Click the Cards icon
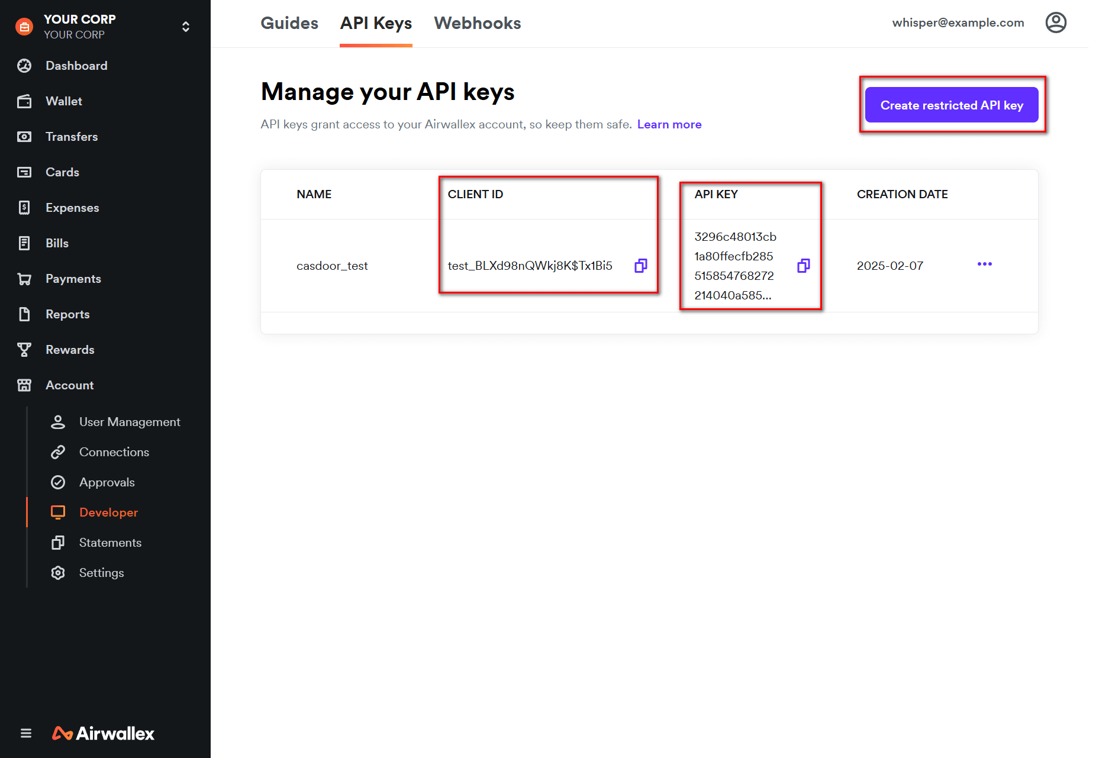This screenshot has width=1099, height=758. [x=24, y=172]
